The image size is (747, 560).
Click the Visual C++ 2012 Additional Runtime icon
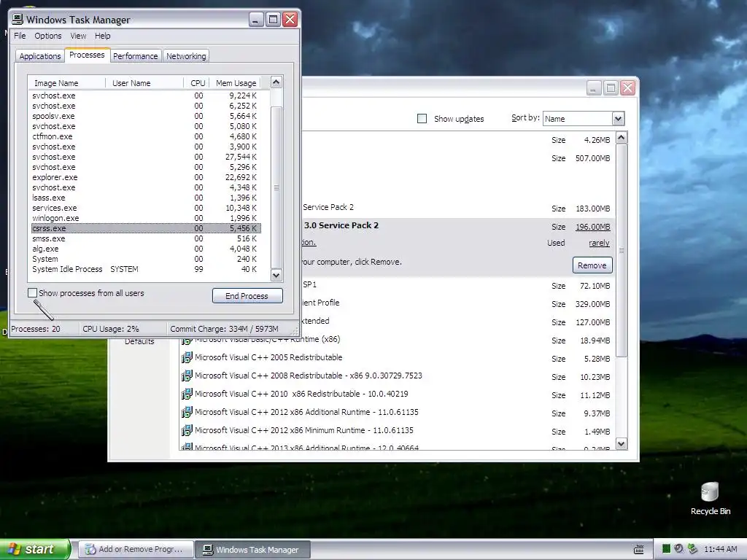click(187, 412)
